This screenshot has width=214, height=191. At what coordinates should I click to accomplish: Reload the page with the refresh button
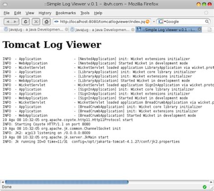26,22
